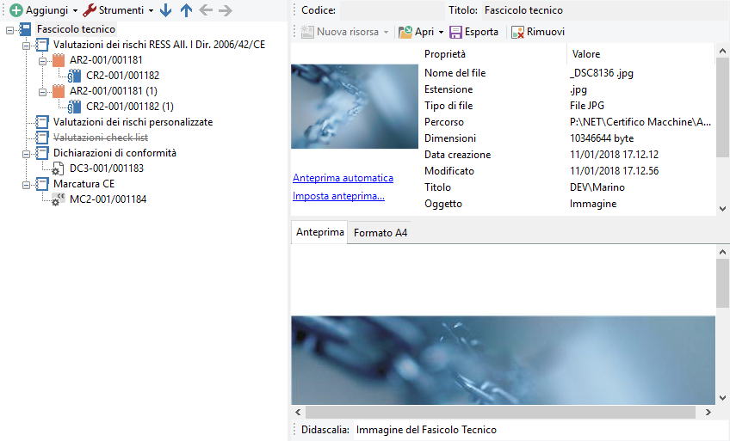Image resolution: width=730 pixels, height=441 pixels.
Task: Open the Aggiungi dropdown menu
Action: coord(75,10)
